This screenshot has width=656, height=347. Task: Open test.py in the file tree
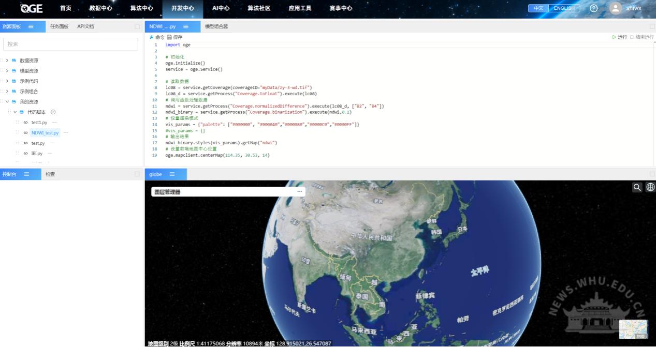[x=38, y=143]
